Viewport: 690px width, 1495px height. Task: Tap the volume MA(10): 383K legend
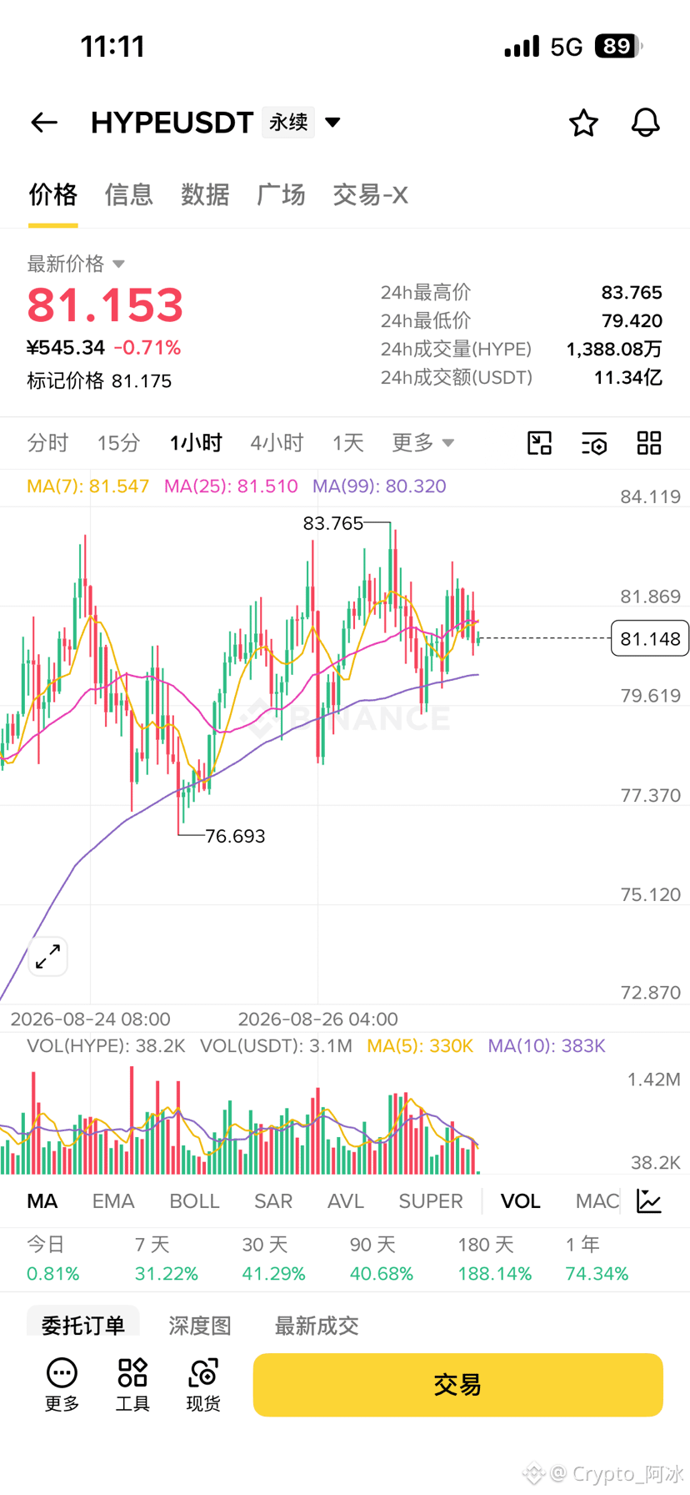(x=547, y=1046)
